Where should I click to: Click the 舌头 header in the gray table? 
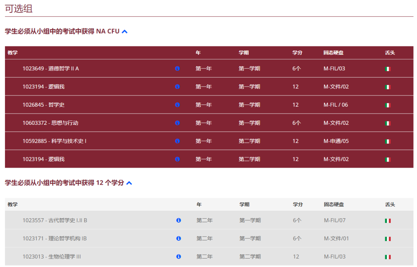(x=390, y=204)
